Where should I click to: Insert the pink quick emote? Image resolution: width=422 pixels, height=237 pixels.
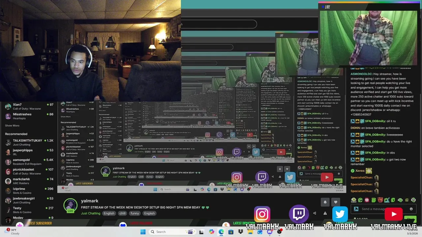click(x=367, y=200)
